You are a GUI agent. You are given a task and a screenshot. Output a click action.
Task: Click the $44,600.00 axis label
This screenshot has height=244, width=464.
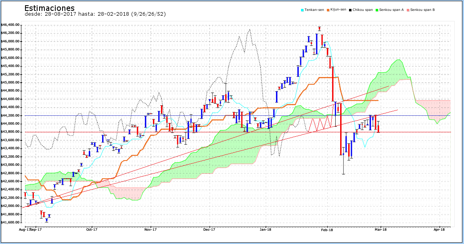tap(10, 99)
